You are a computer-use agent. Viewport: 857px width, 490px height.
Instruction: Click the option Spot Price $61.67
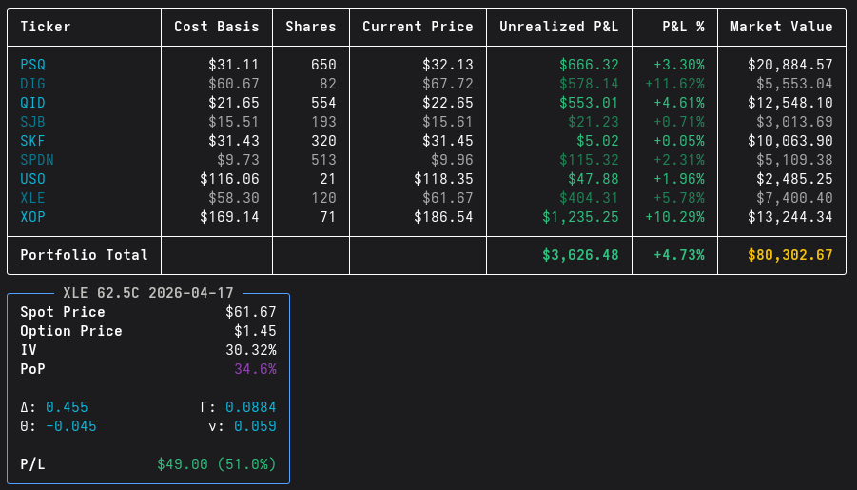point(251,312)
